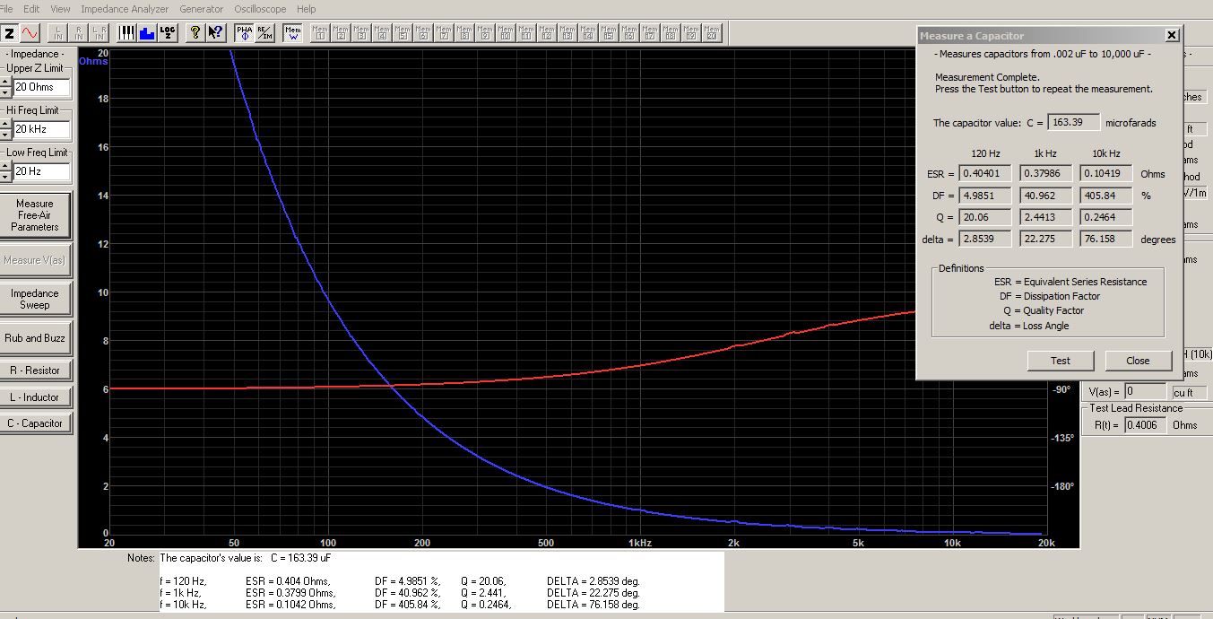The width and height of the screenshot is (1213, 619).
Task: Increase the Low Freq Limit with up arrow
Action: [5, 166]
